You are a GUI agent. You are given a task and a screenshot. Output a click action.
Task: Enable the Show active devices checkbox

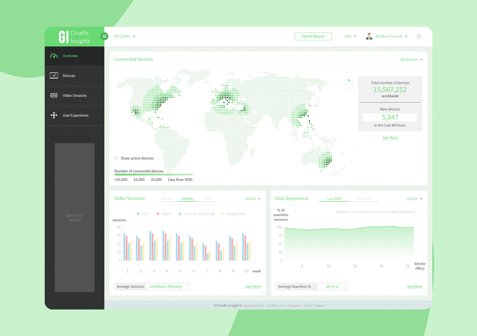[116, 158]
